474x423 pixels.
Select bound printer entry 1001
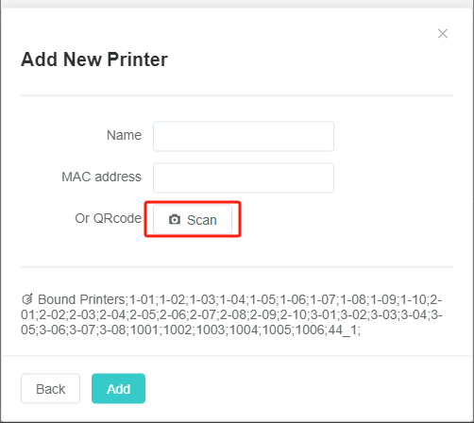145,330
